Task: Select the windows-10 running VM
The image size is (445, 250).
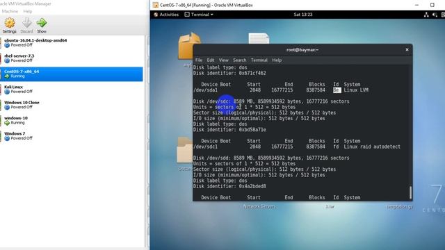Action: click(x=72, y=120)
